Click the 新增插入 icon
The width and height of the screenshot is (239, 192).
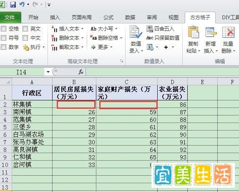click(x=211, y=32)
